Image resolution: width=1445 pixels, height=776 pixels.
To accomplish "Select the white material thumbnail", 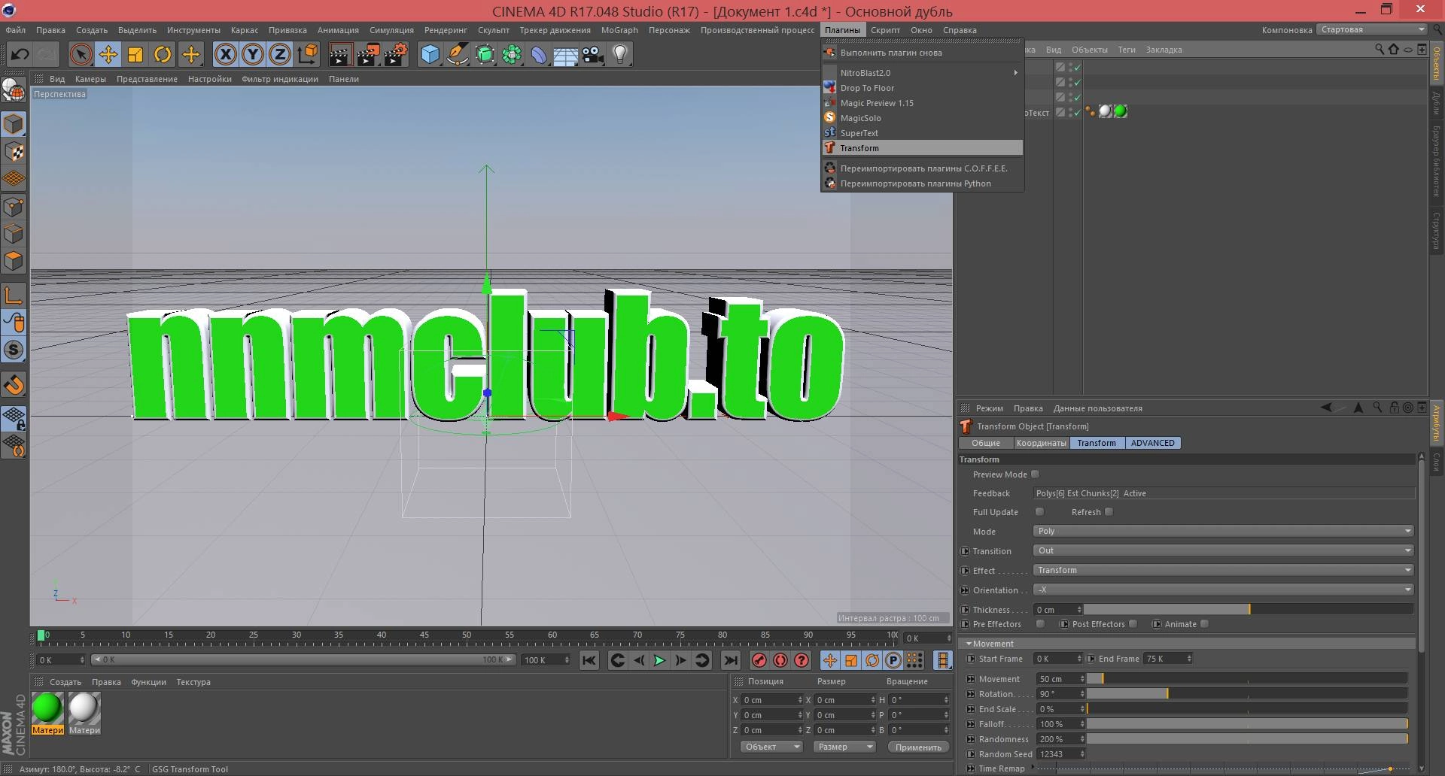I will (x=84, y=708).
